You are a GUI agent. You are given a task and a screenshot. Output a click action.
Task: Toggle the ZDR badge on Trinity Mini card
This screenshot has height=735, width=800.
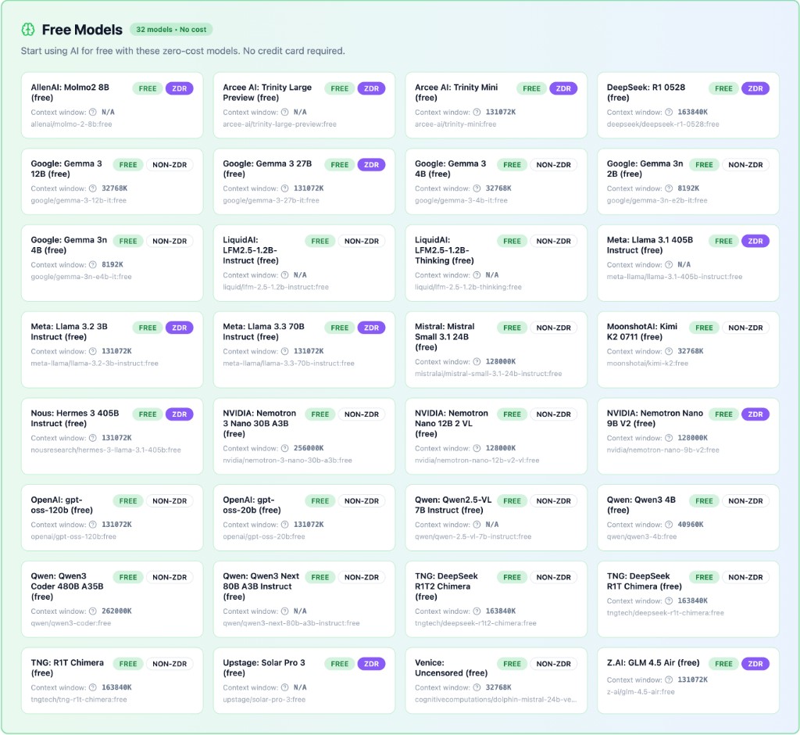(x=564, y=88)
